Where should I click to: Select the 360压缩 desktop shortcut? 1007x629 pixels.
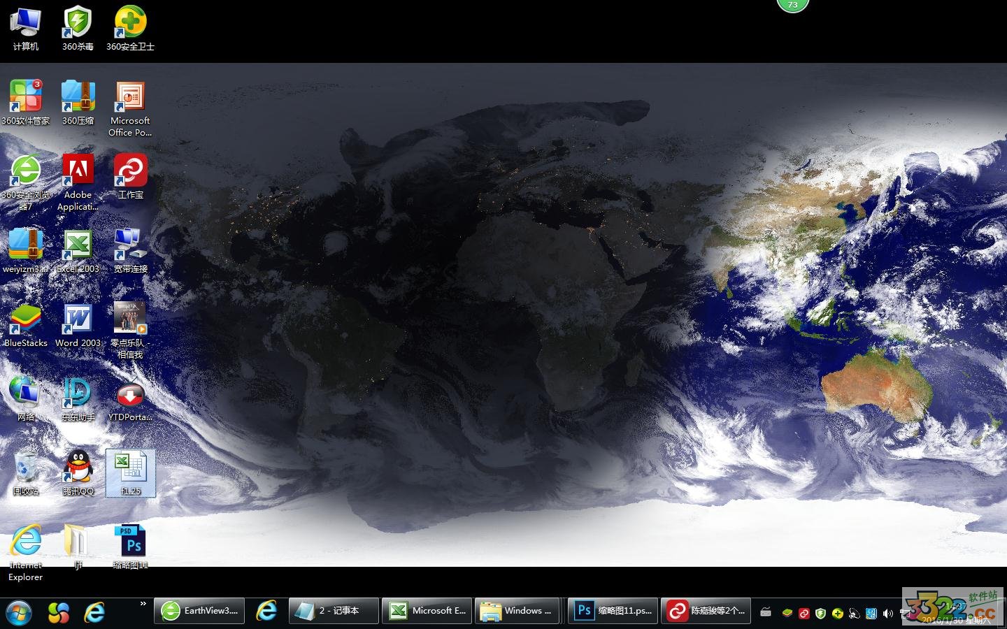pos(78,103)
